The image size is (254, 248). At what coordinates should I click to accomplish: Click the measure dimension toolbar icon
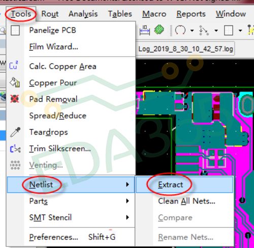pyautogui.click(x=145, y=30)
